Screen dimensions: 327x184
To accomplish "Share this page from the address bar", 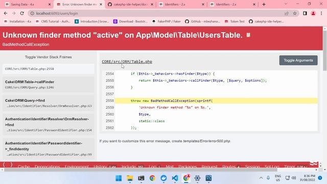I will coord(286,13).
